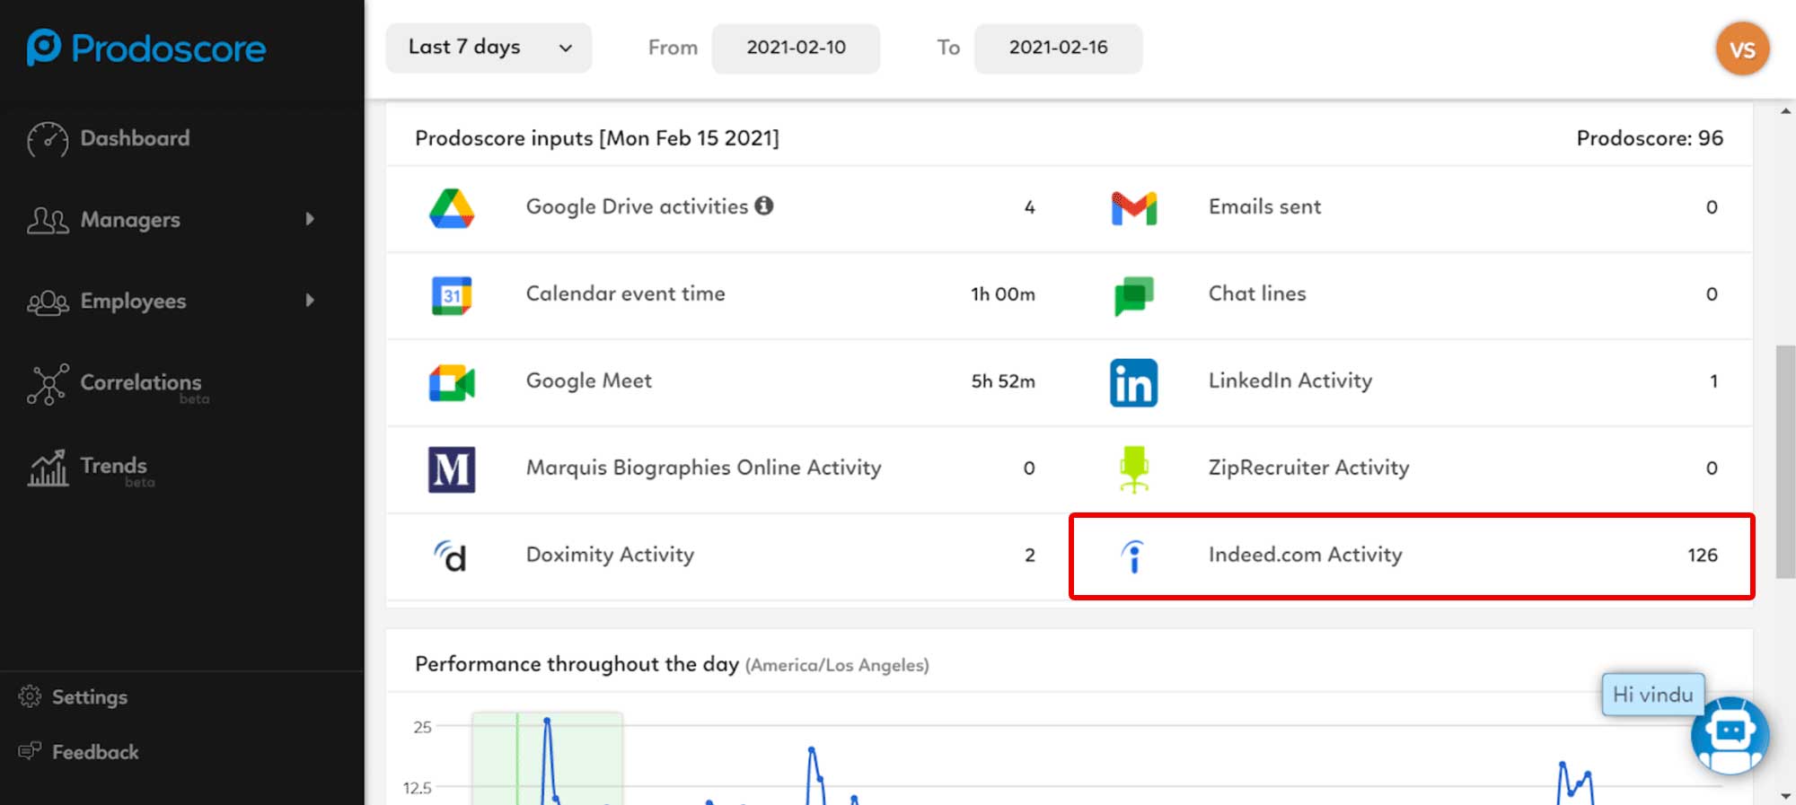The height and width of the screenshot is (805, 1796).
Task: Click the Managers people icon
Action: (x=48, y=220)
